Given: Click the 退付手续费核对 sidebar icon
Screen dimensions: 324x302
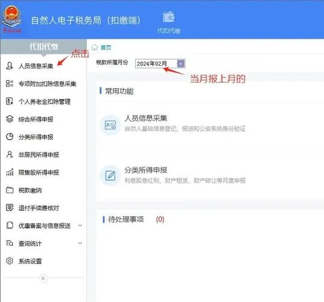Looking at the screenshot, I should point(10,208).
